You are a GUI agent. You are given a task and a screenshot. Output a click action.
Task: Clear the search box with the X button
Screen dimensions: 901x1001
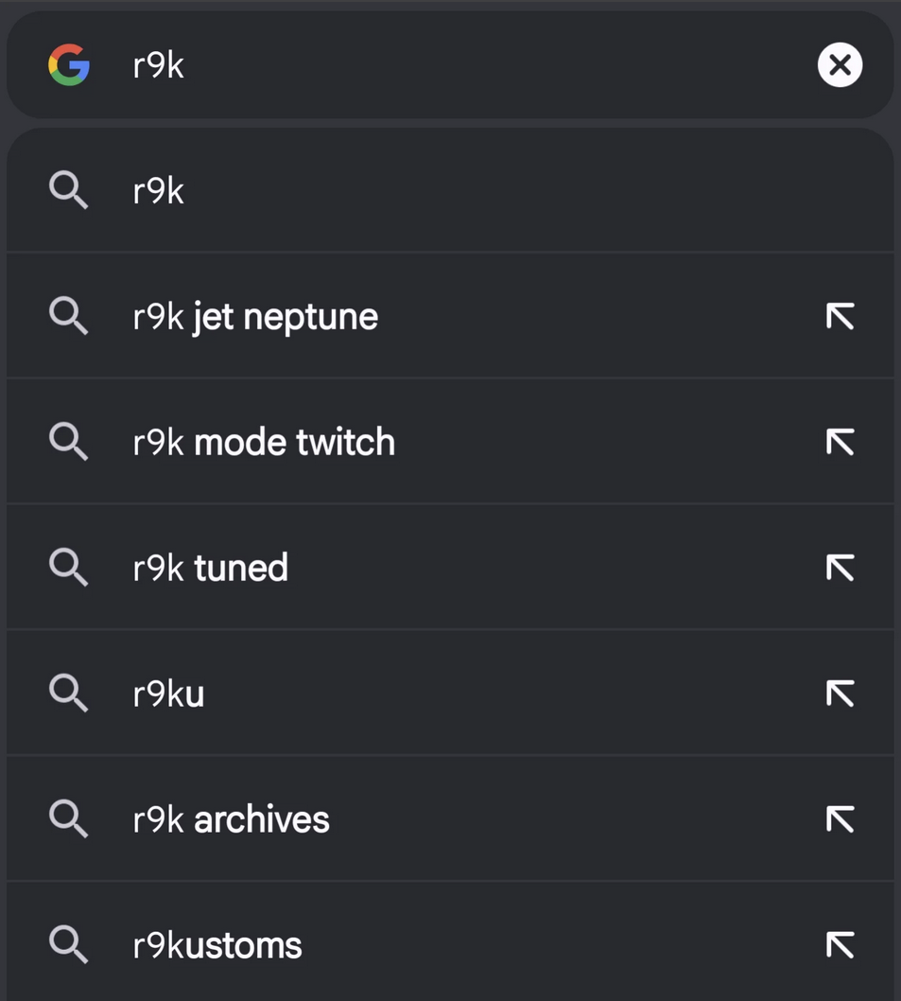(840, 64)
